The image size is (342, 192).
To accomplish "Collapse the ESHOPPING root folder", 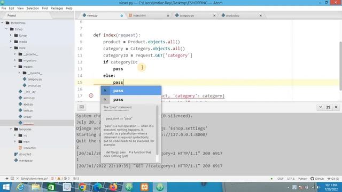I will (x=2, y=22).
